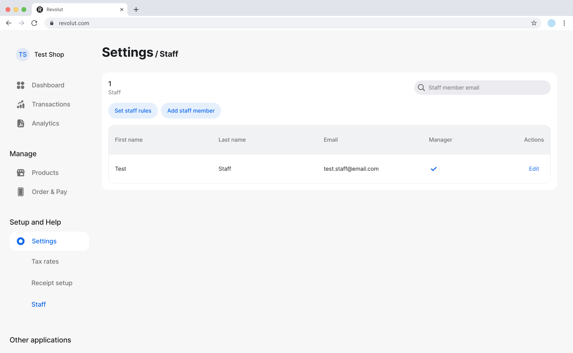Click the Order & Pay phone icon

click(21, 192)
